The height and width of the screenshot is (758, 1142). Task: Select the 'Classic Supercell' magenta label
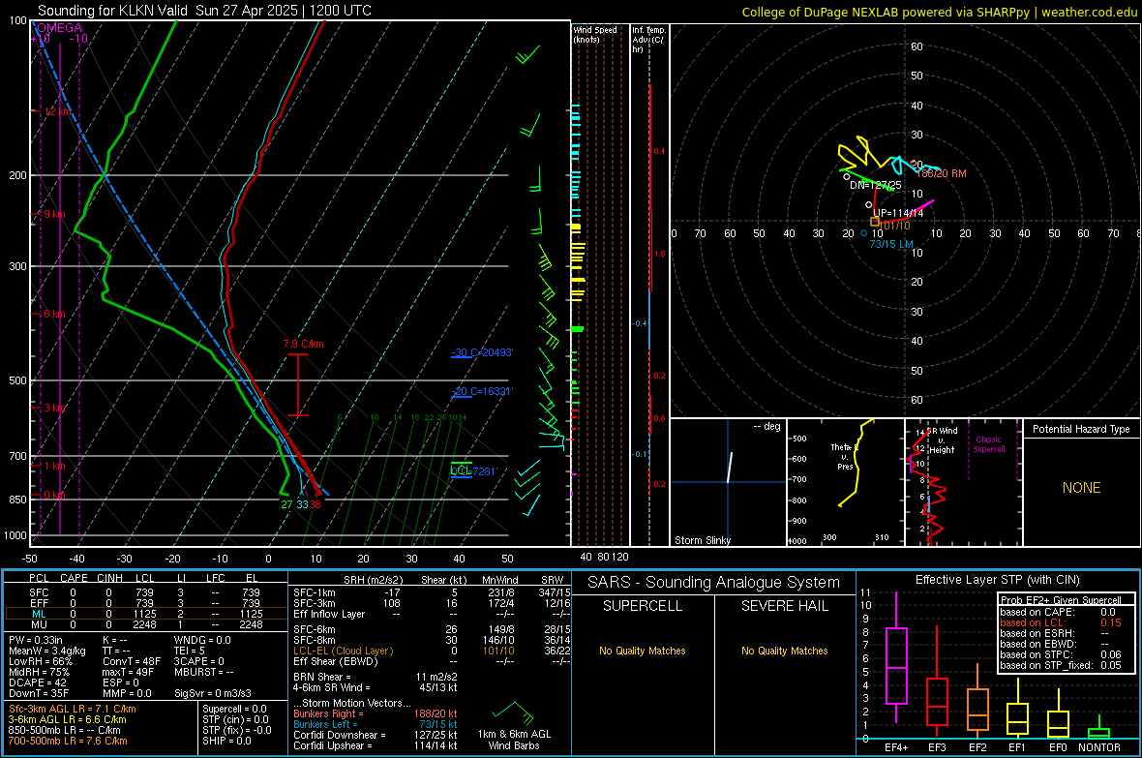pyautogui.click(x=988, y=444)
